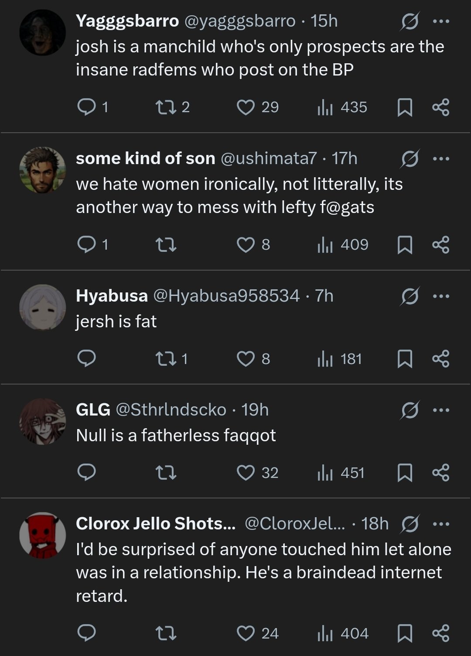
Task: Open three-dot menu on Clorox Jello Shots post
Action: point(441,523)
